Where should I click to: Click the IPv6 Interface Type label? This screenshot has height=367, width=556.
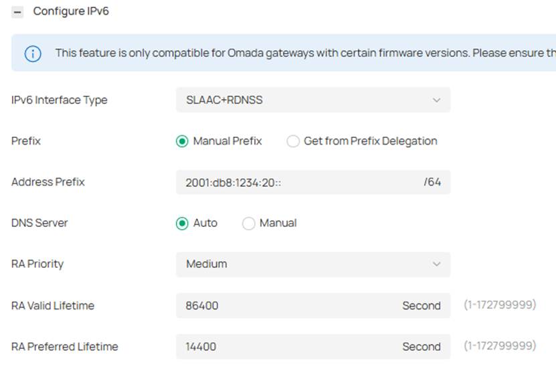(x=60, y=100)
